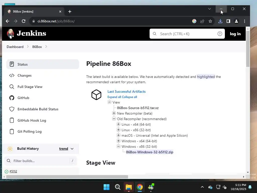257x193 pixels.
Task: Open a new browser tab
Action: click(70, 12)
